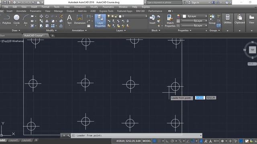Click the Insert block tool
Image resolution: width=257 pixels, height=144 pixels.
(152, 20)
